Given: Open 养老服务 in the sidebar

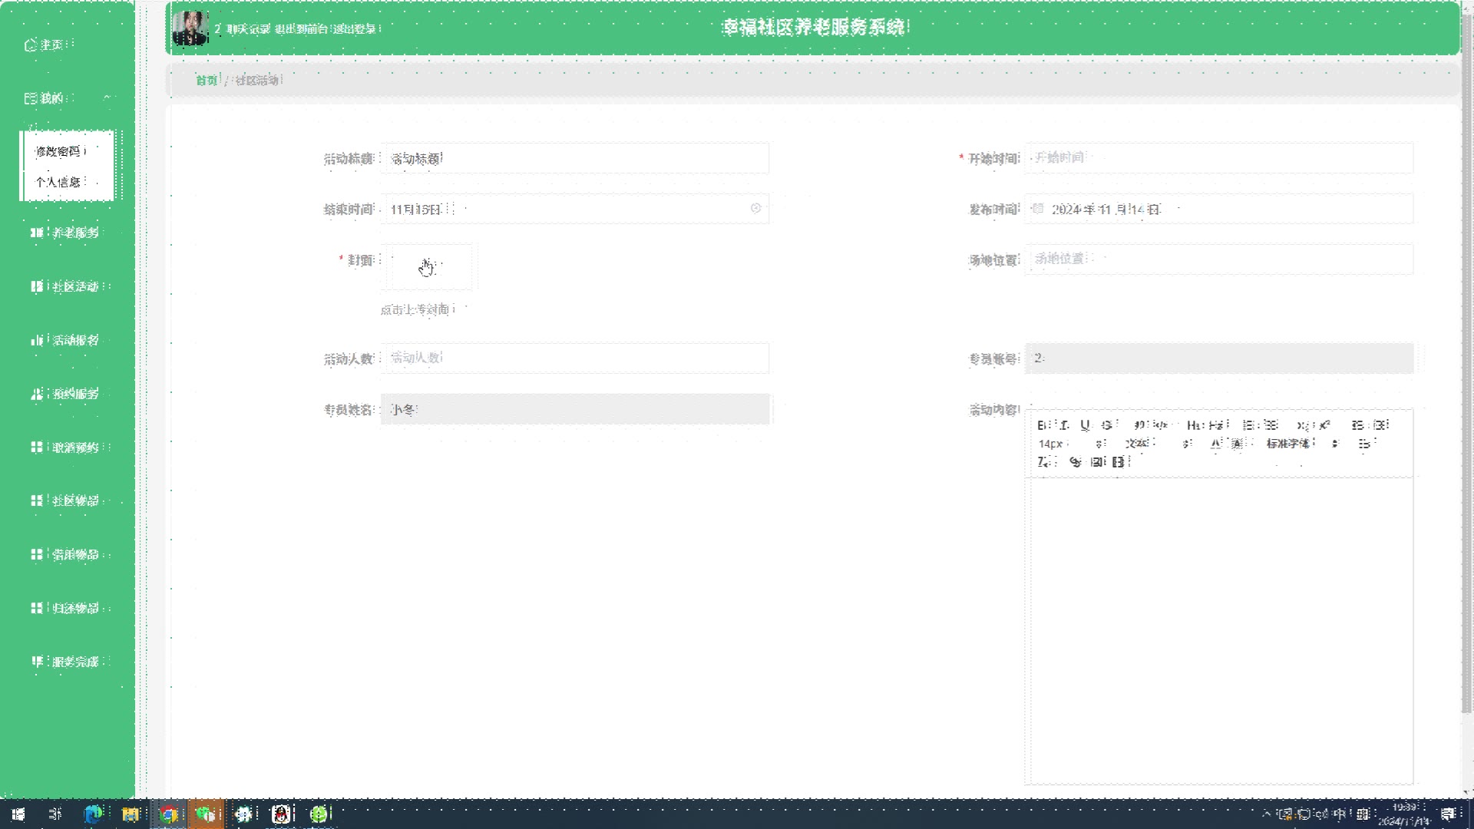Looking at the screenshot, I should (74, 233).
